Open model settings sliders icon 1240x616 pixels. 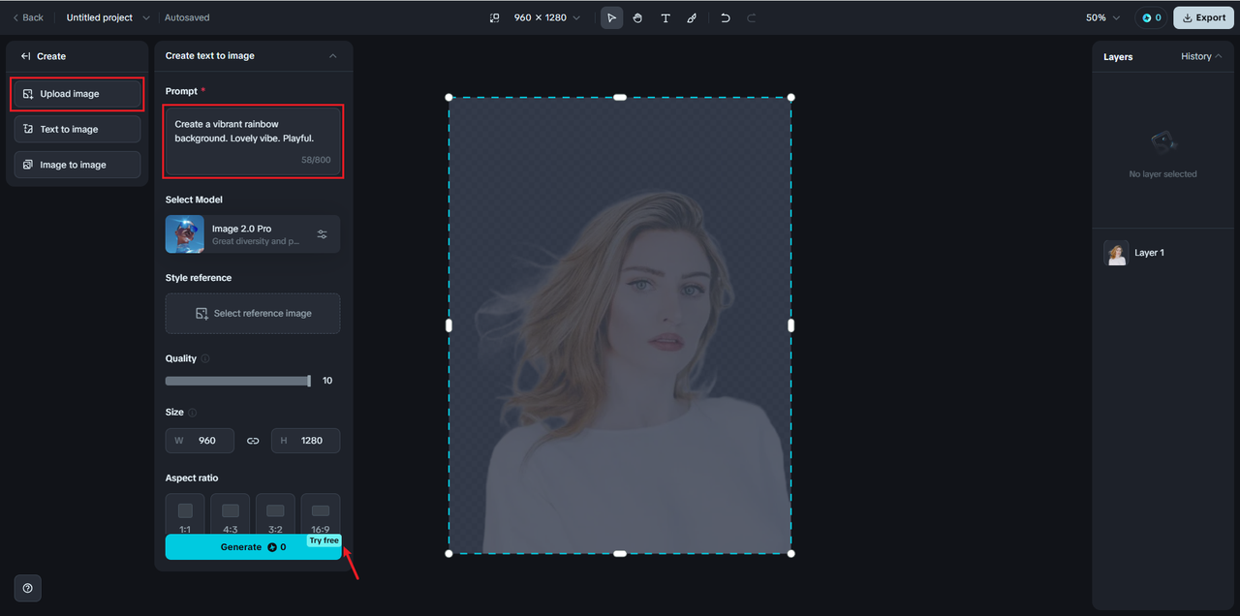pyautogui.click(x=323, y=234)
